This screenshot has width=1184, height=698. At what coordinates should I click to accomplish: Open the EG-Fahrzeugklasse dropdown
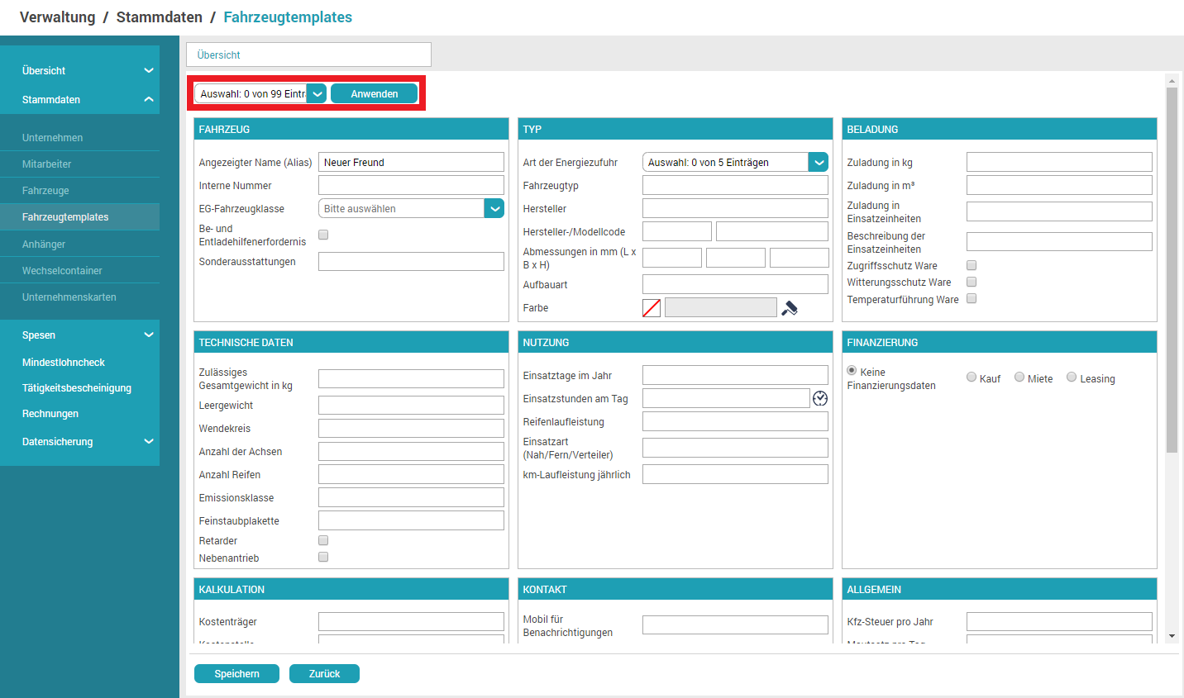click(x=494, y=208)
